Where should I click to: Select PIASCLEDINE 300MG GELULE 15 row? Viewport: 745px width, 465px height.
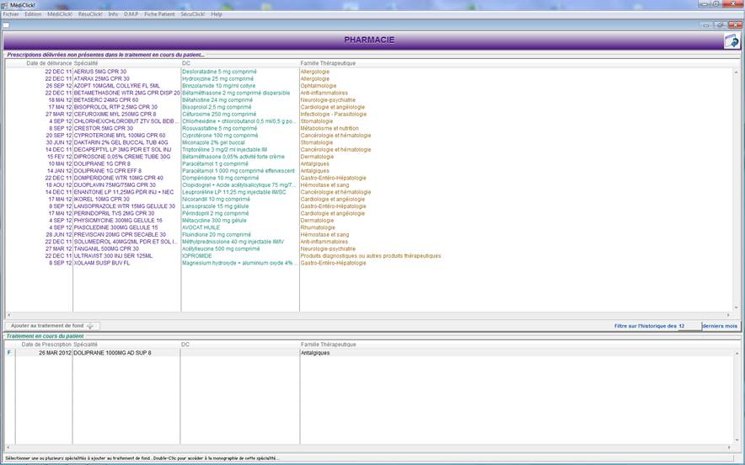click(x=368, y=227)
